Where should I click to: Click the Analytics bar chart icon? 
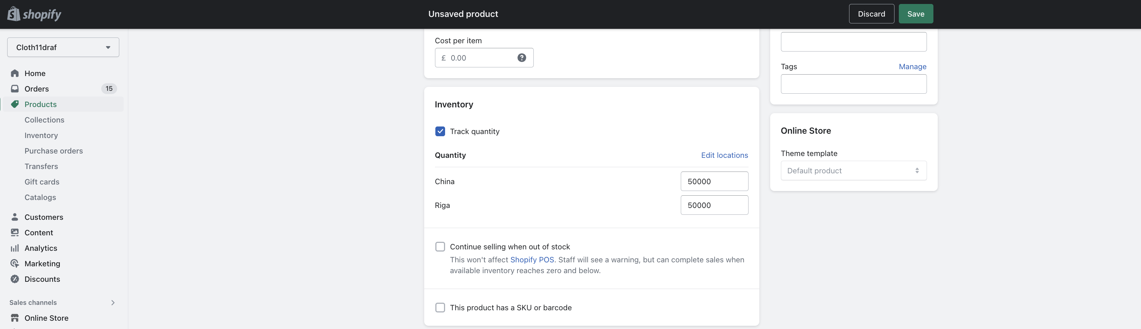tap(15, 248)
